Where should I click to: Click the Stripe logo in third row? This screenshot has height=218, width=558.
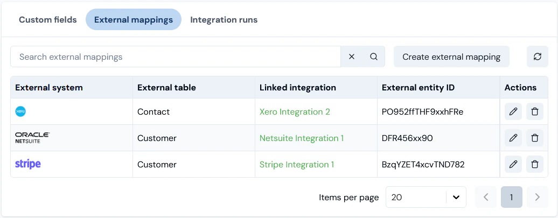pos(28,164)
